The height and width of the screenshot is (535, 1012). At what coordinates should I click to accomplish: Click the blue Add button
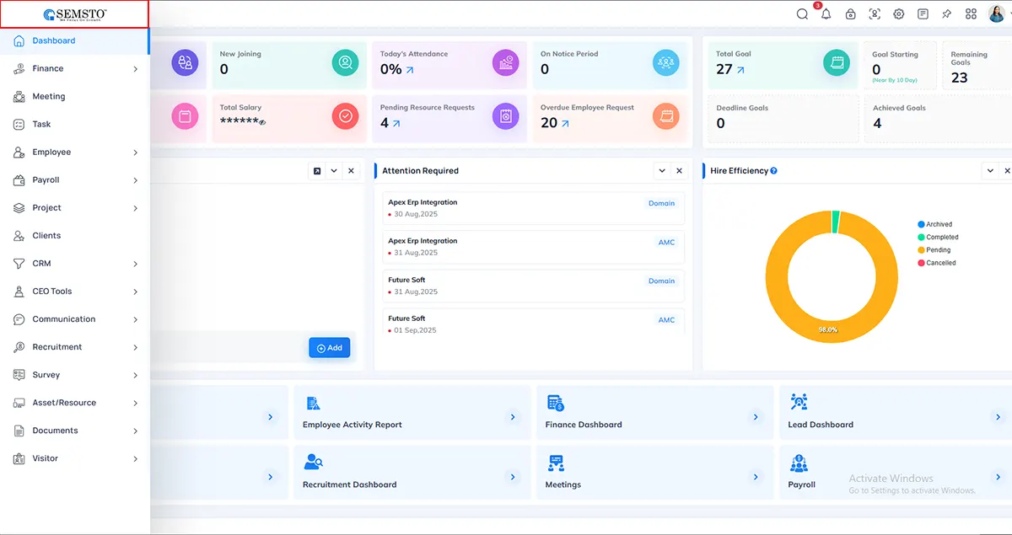tap(329, 348)
